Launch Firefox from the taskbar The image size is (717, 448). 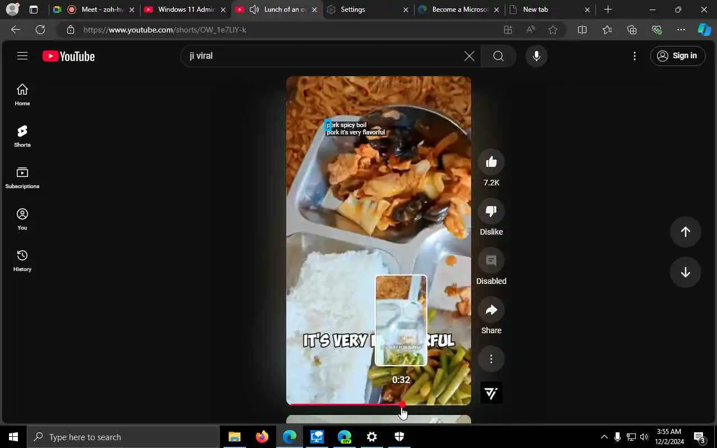coord(262,437)
